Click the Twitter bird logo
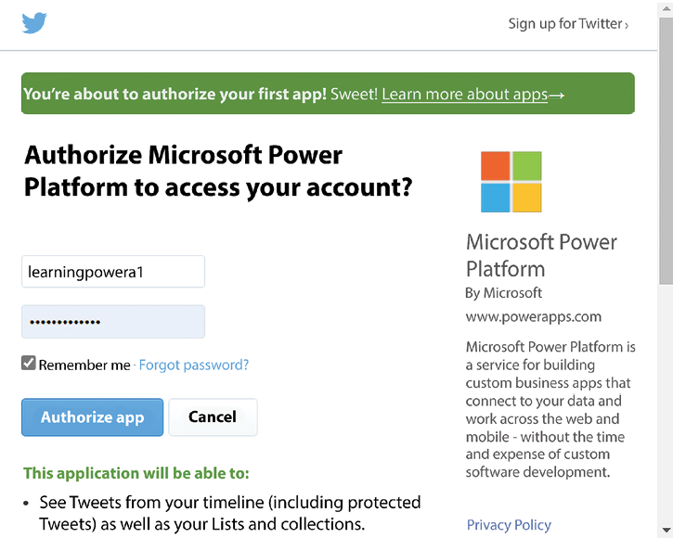Screen dimensions: 673x538 (x=34, y=23)
